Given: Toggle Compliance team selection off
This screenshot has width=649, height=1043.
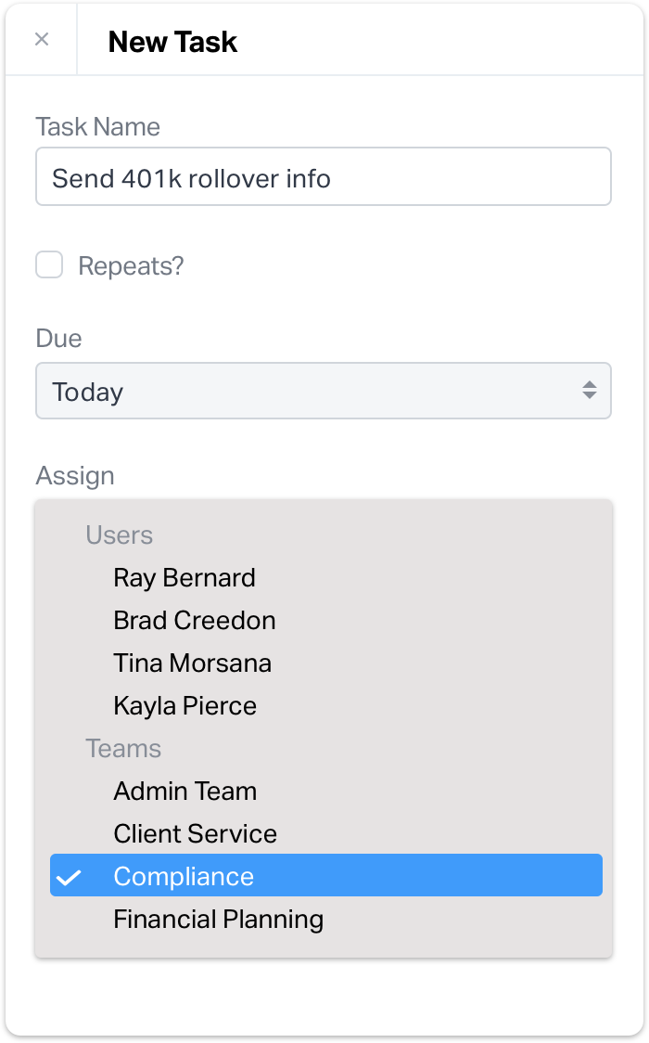Looking at the screenshot, I should coord(183,876).
